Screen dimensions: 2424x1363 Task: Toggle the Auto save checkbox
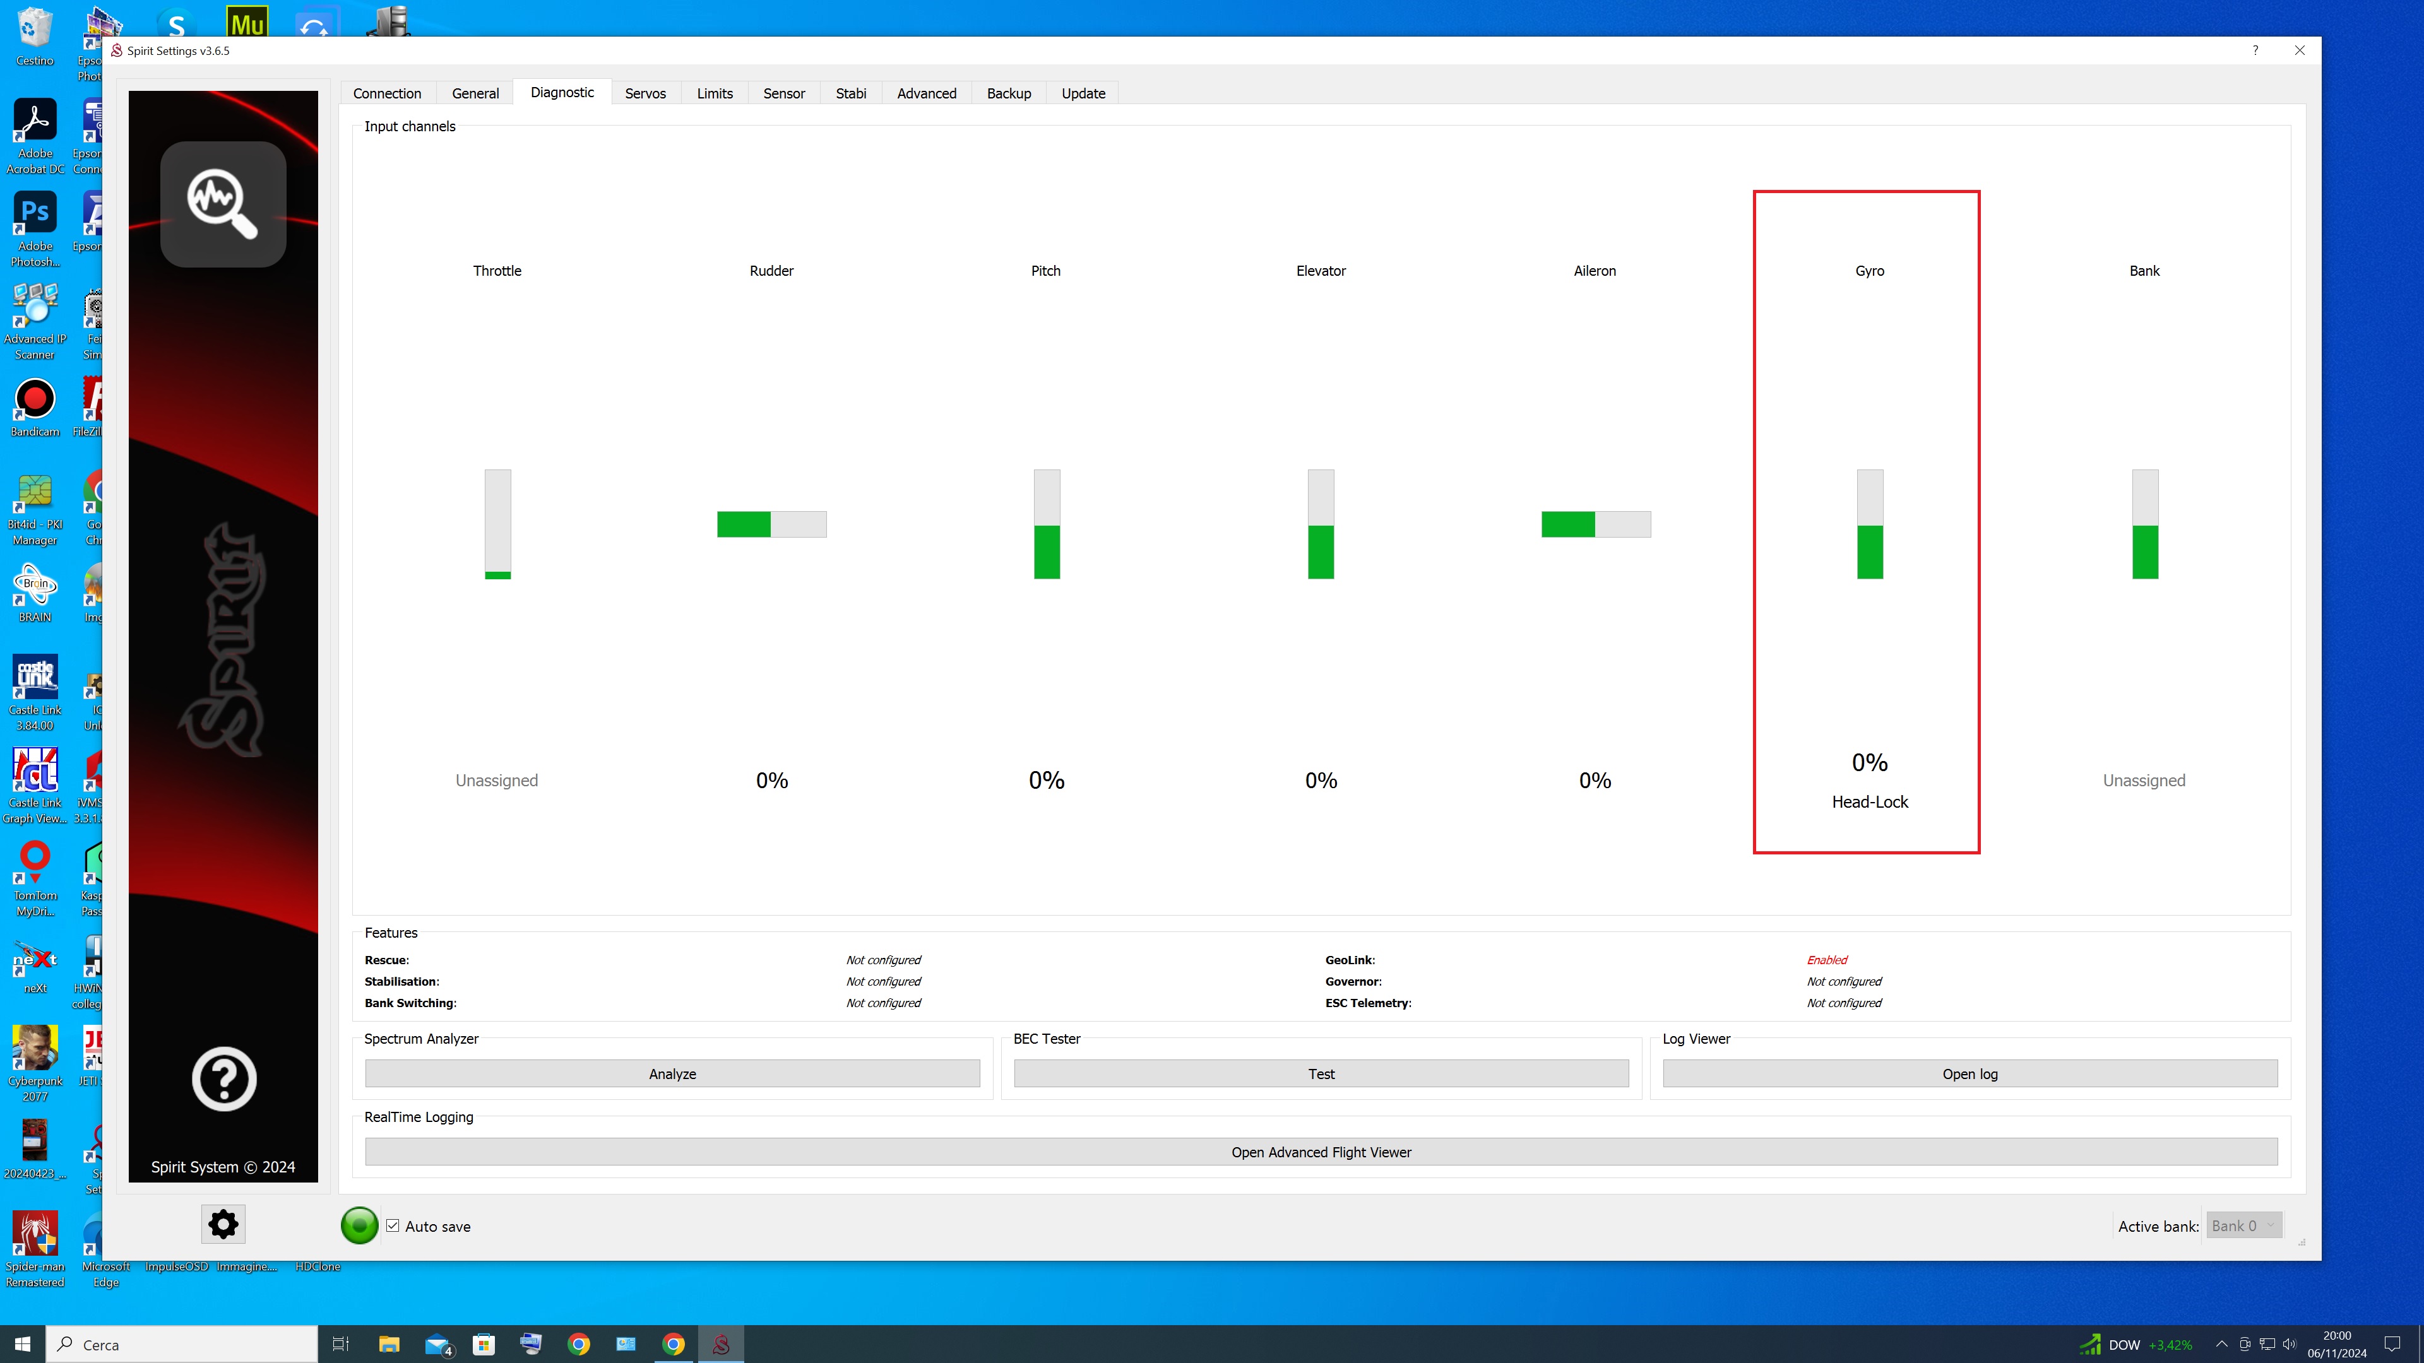pyautogui.click(x=393, y=1225)
